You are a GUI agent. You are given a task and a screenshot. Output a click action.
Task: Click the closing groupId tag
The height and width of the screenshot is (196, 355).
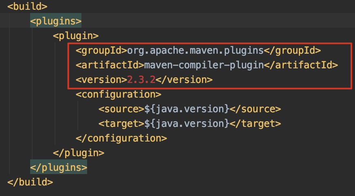coord(292,50)
